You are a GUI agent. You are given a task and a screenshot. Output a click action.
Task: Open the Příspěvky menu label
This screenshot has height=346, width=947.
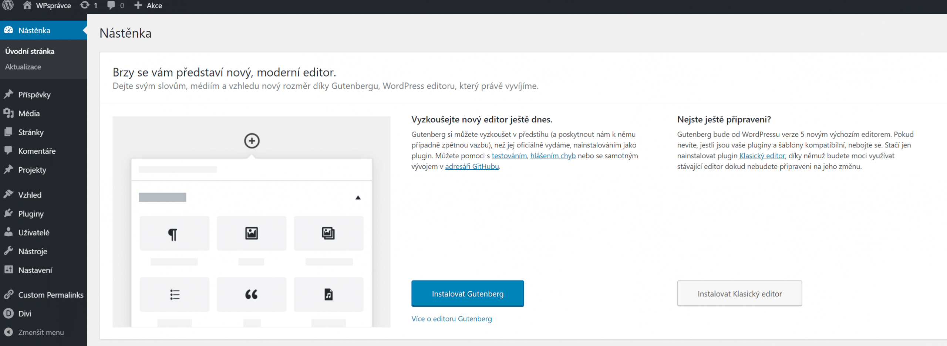click(34, 95)
